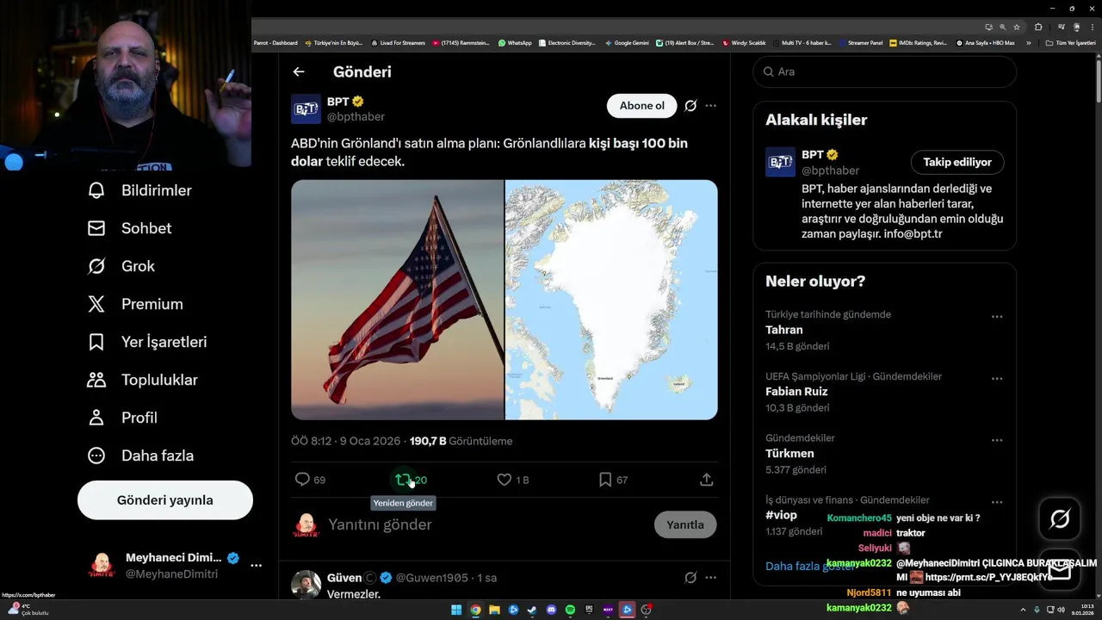This screenshot has height=620, width=1102.
Task: Click @bpthaber handle in post header
Action: [356, 117]
